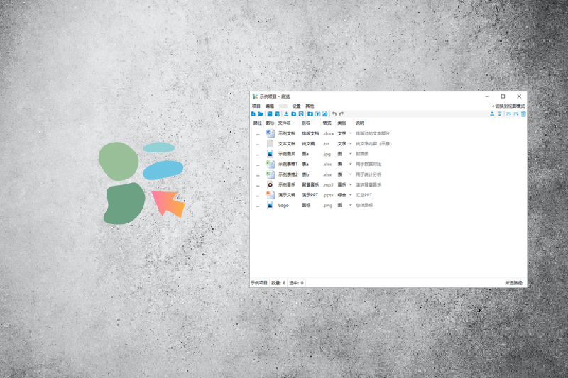Open category dropdown for 示例表格1 row

tap(351, 165)
